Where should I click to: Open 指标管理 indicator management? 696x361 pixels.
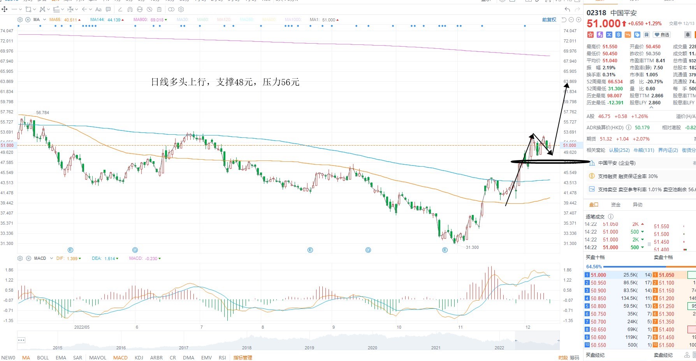(x=243, y=357)
